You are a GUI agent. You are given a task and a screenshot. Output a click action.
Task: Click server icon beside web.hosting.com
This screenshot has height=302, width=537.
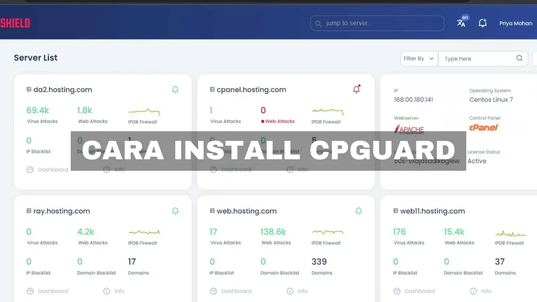pos(212,211)
